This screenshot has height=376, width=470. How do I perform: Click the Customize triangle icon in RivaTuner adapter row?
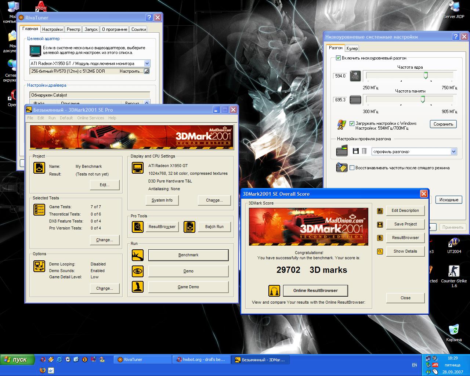(147, 71)
